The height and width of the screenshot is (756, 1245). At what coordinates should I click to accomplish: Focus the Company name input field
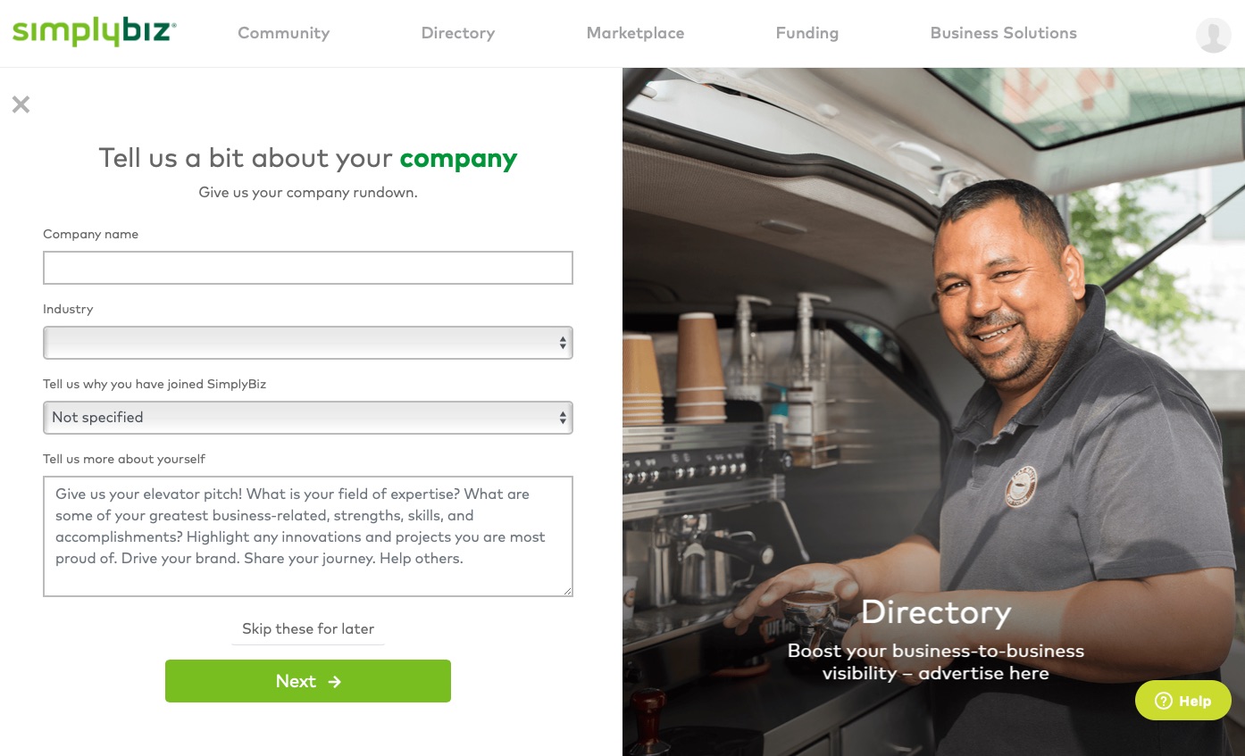[x=308, y=268]
